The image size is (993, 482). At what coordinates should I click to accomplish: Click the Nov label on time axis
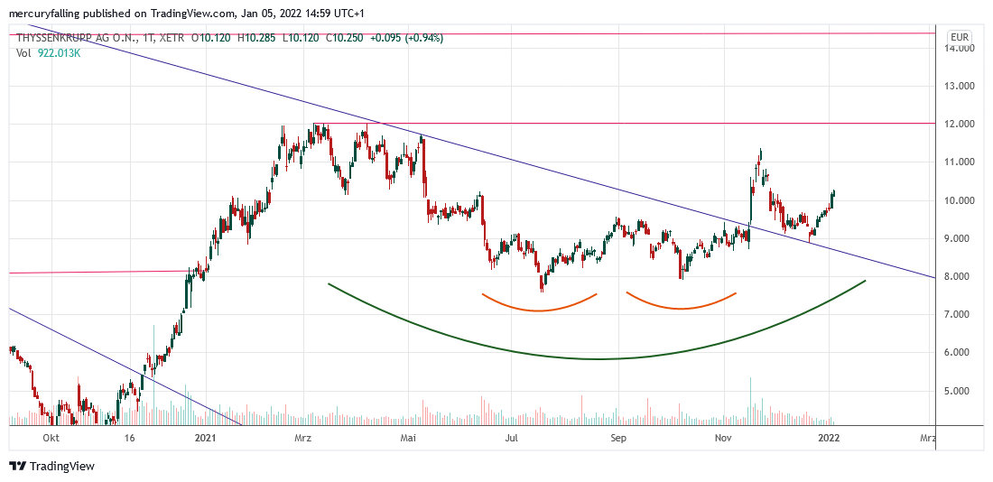[x=723, y=438]
